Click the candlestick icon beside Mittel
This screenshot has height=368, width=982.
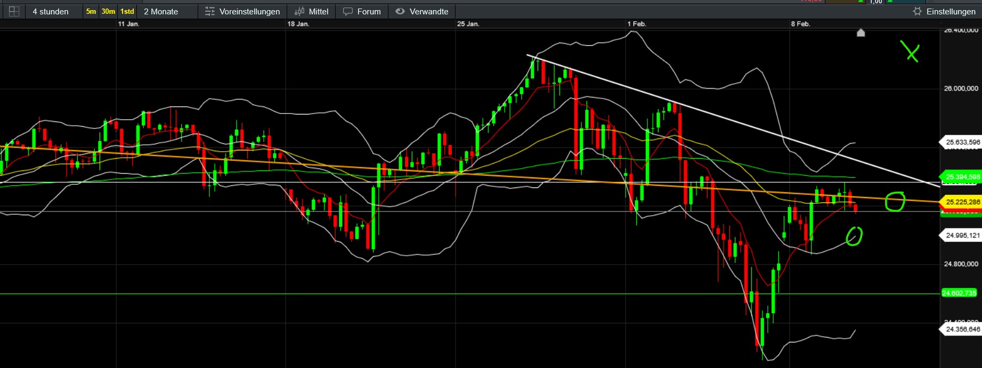click(299, 11)
